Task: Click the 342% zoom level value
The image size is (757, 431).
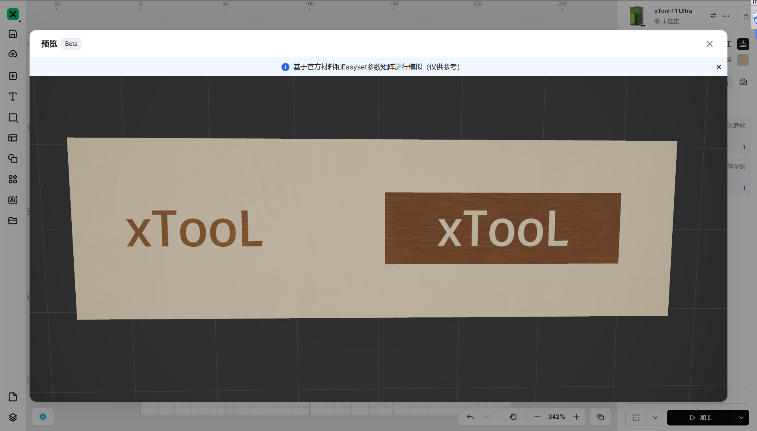Action: click(x=556, y=417)
